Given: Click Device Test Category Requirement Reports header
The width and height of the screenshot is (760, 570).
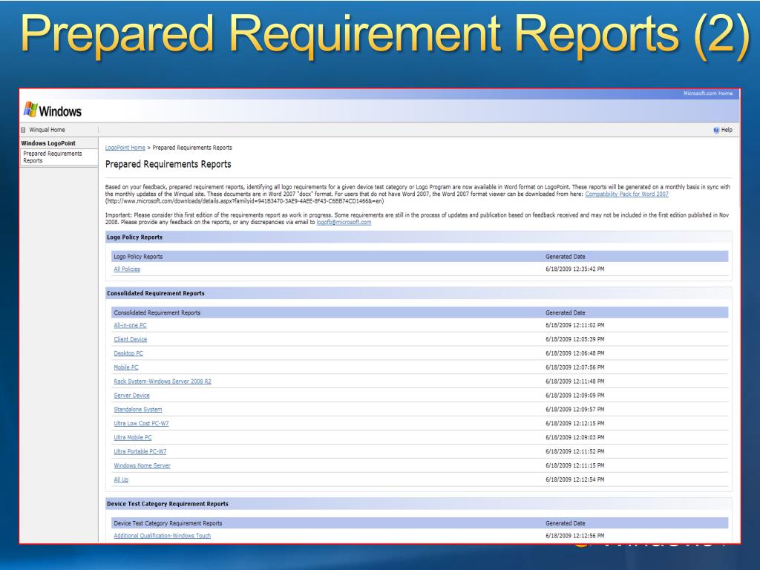Looking at the screenshot, I should click(x=419, y=504).
